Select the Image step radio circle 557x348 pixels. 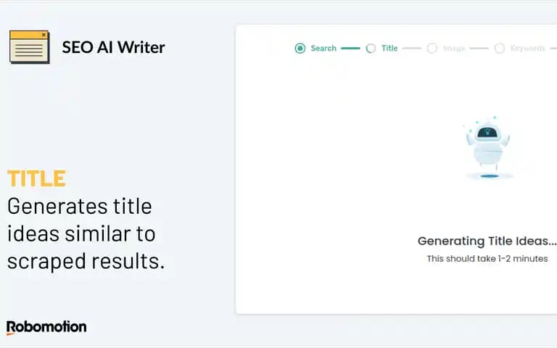coord(432,49)
